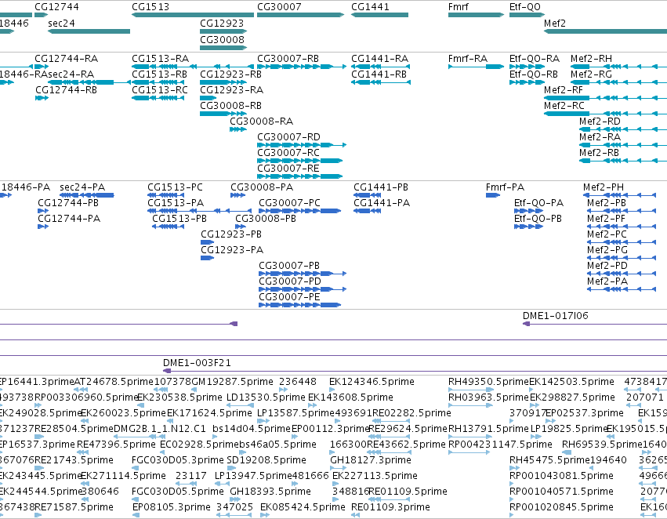This screenshot has width=667, height=519.
Task: Click transcript CG30007-RB
Action: pos(288,58)
